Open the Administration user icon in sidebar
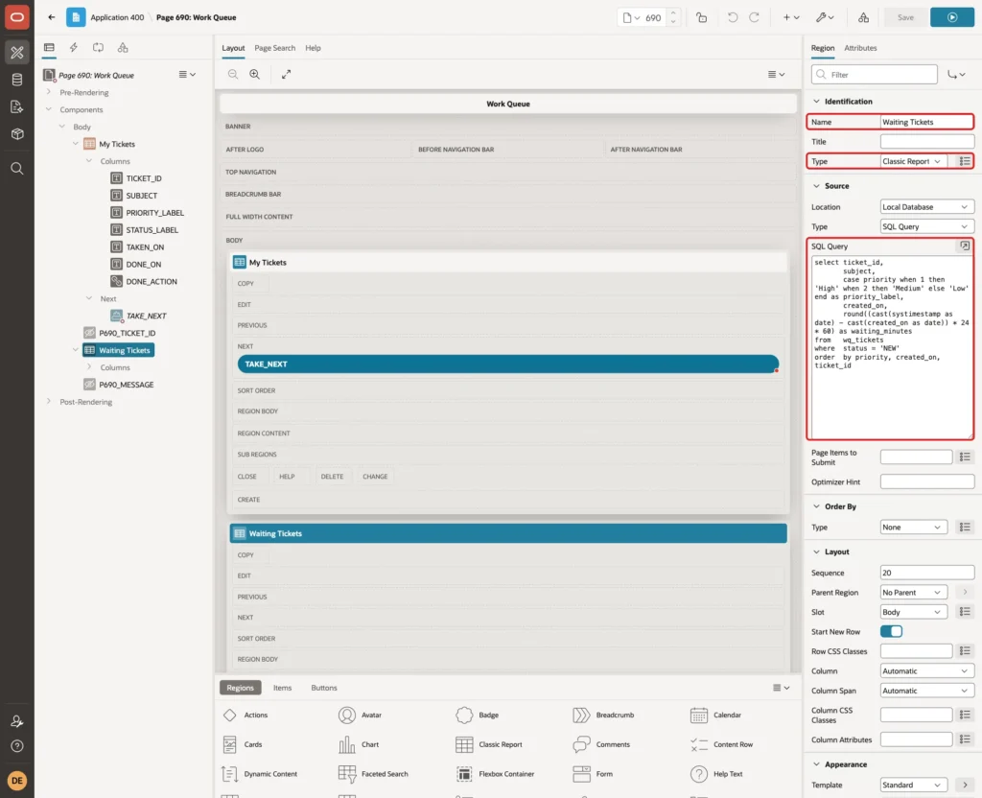This screenshot has height=798, width=982. [17, 721]
